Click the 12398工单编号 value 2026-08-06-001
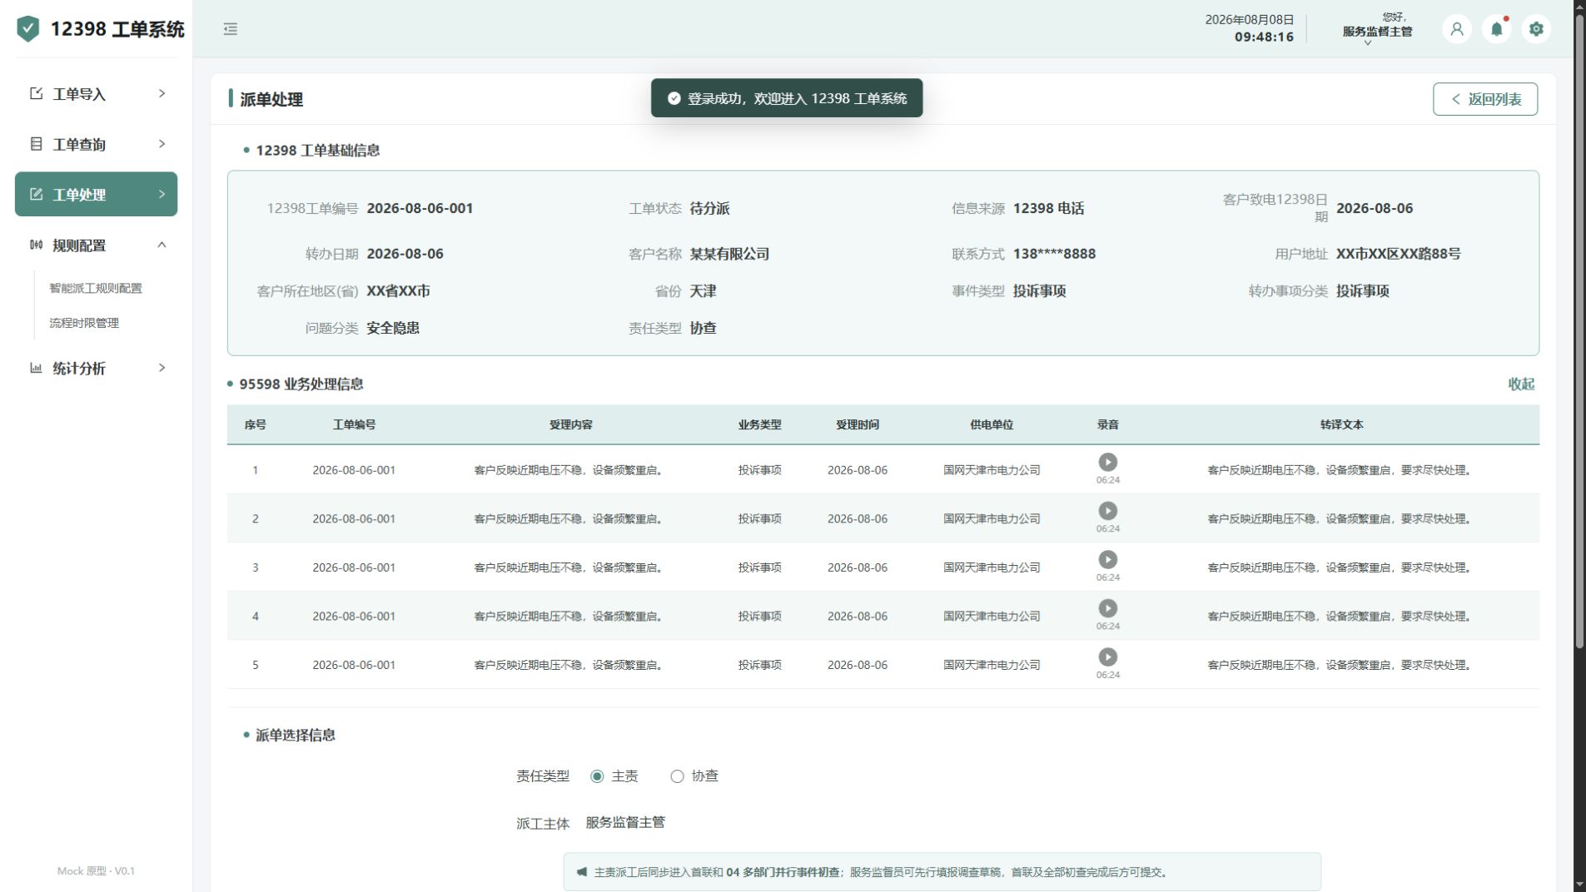This screenshot has width=1586, height=892. point(420,208)
